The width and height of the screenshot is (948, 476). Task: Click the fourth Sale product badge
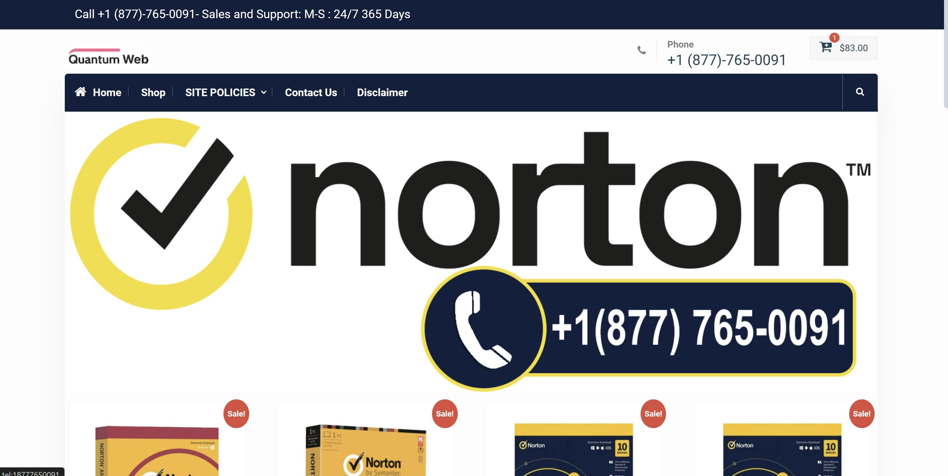pyautogui.click(x=862, y=413)
